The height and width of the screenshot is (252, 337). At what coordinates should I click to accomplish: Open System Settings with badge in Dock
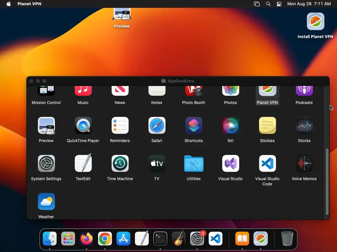click(197, 239)
